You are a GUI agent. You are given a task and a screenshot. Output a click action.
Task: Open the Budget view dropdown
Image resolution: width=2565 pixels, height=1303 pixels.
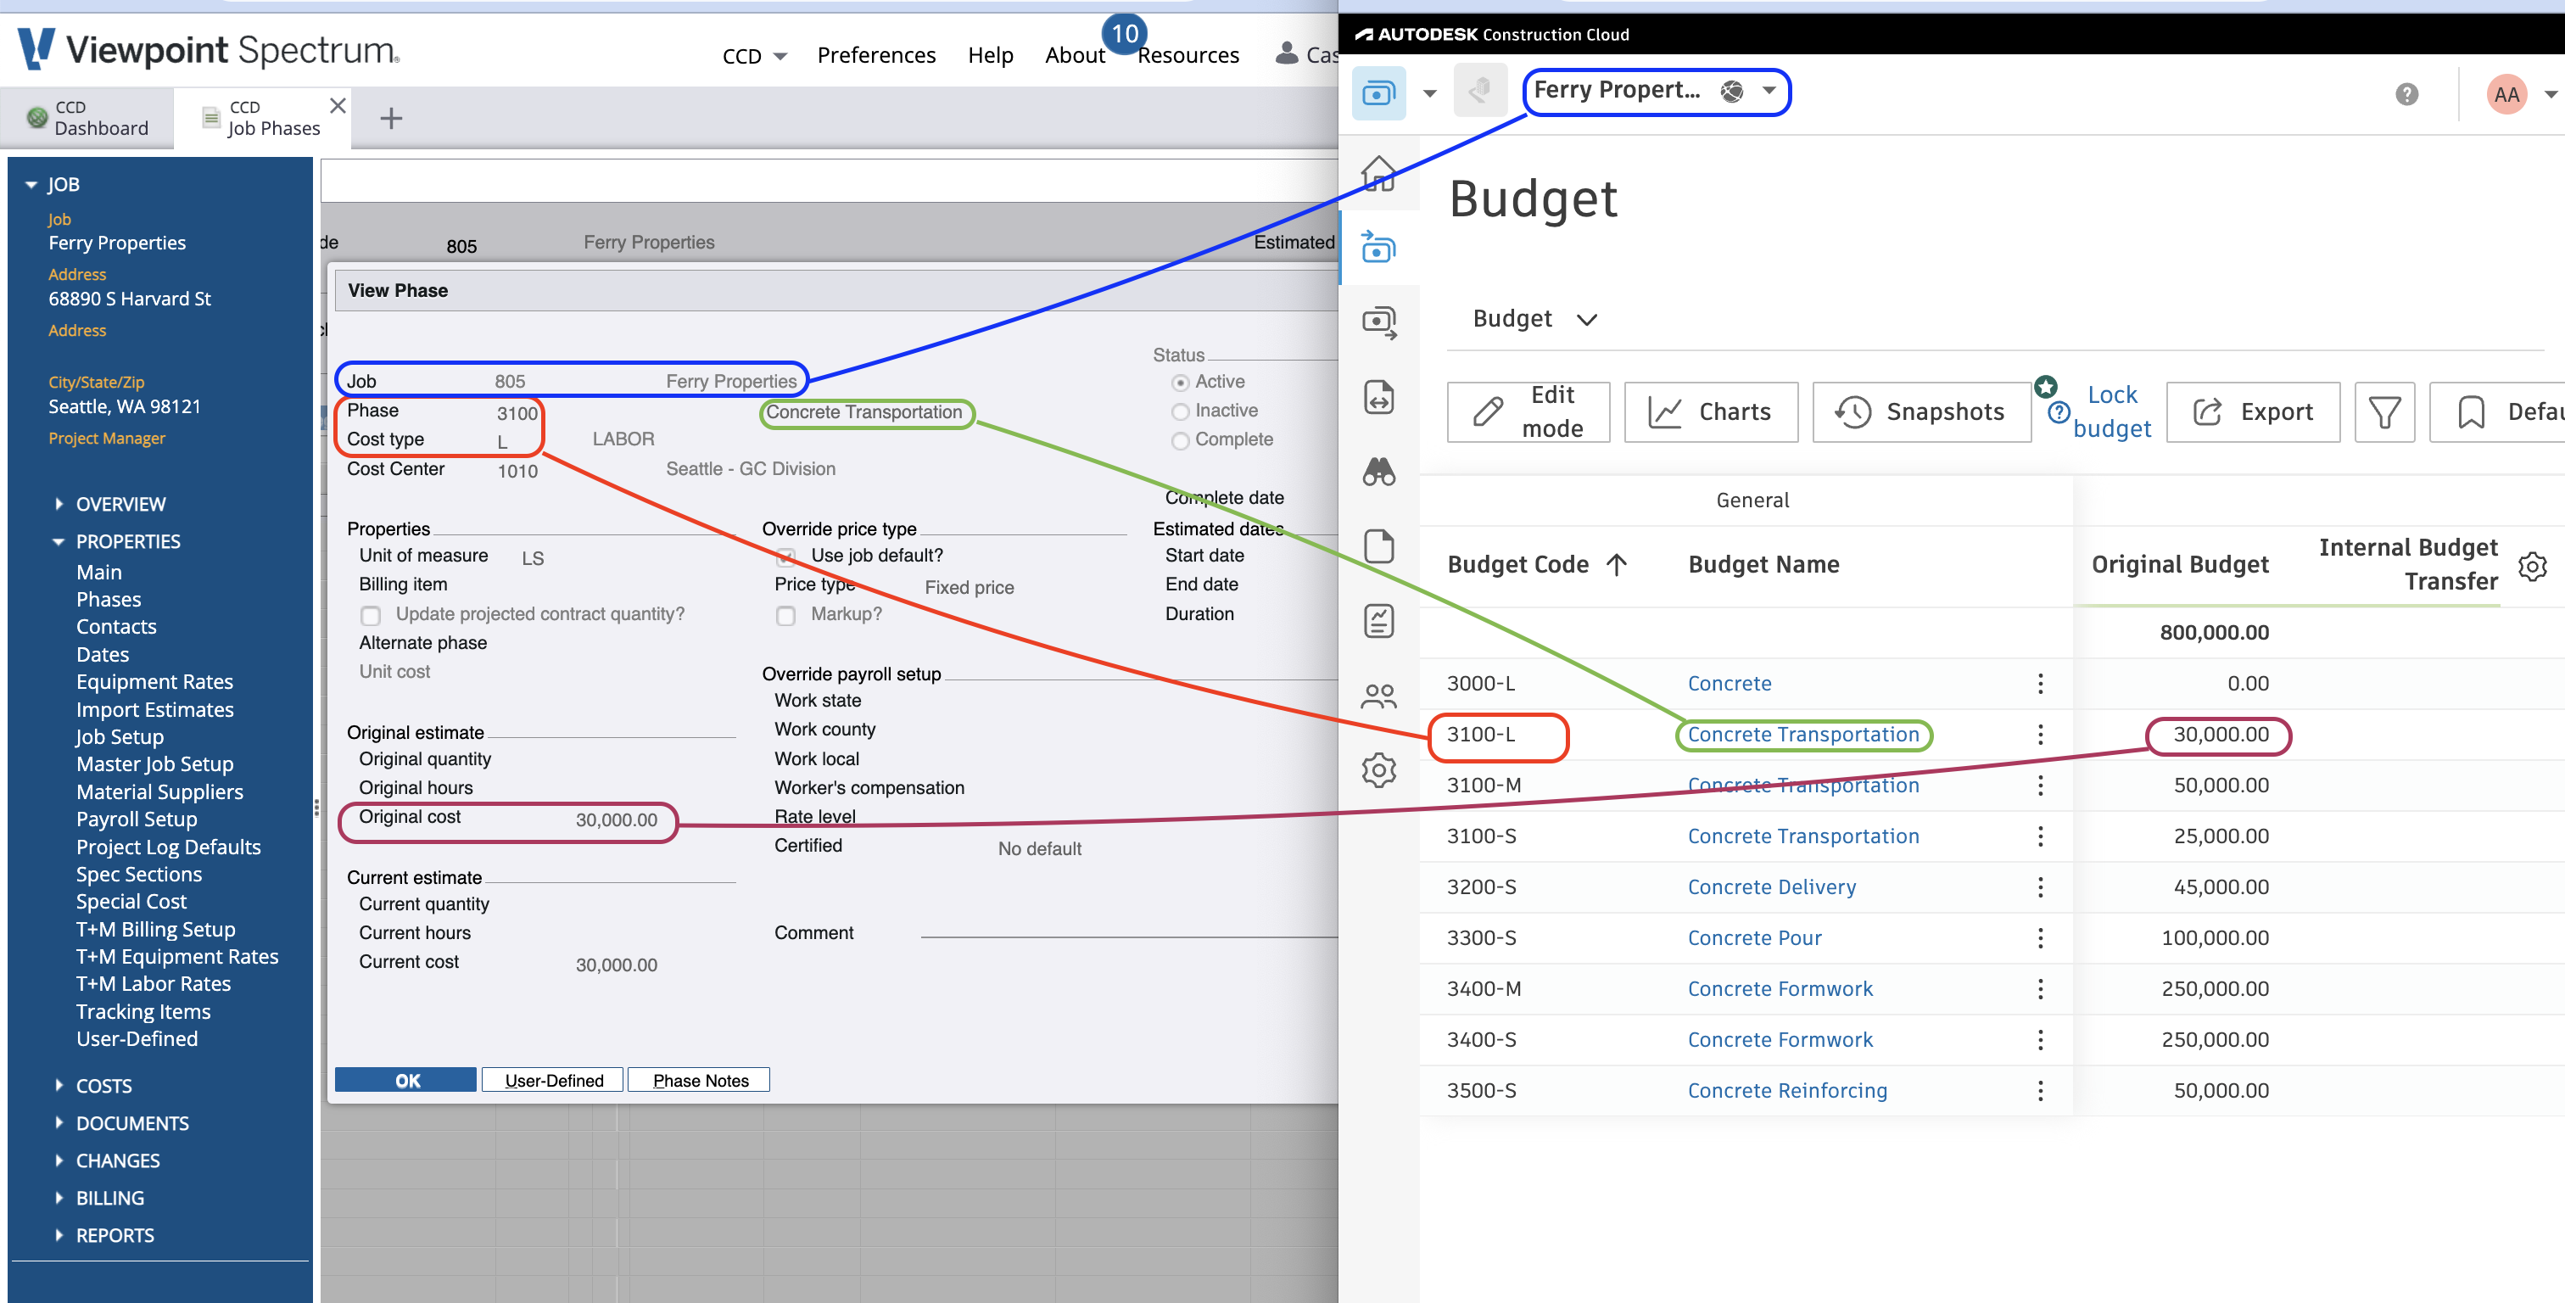1534,319
